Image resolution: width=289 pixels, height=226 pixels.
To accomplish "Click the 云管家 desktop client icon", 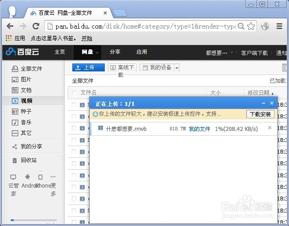I will click(x=13, y=177).
